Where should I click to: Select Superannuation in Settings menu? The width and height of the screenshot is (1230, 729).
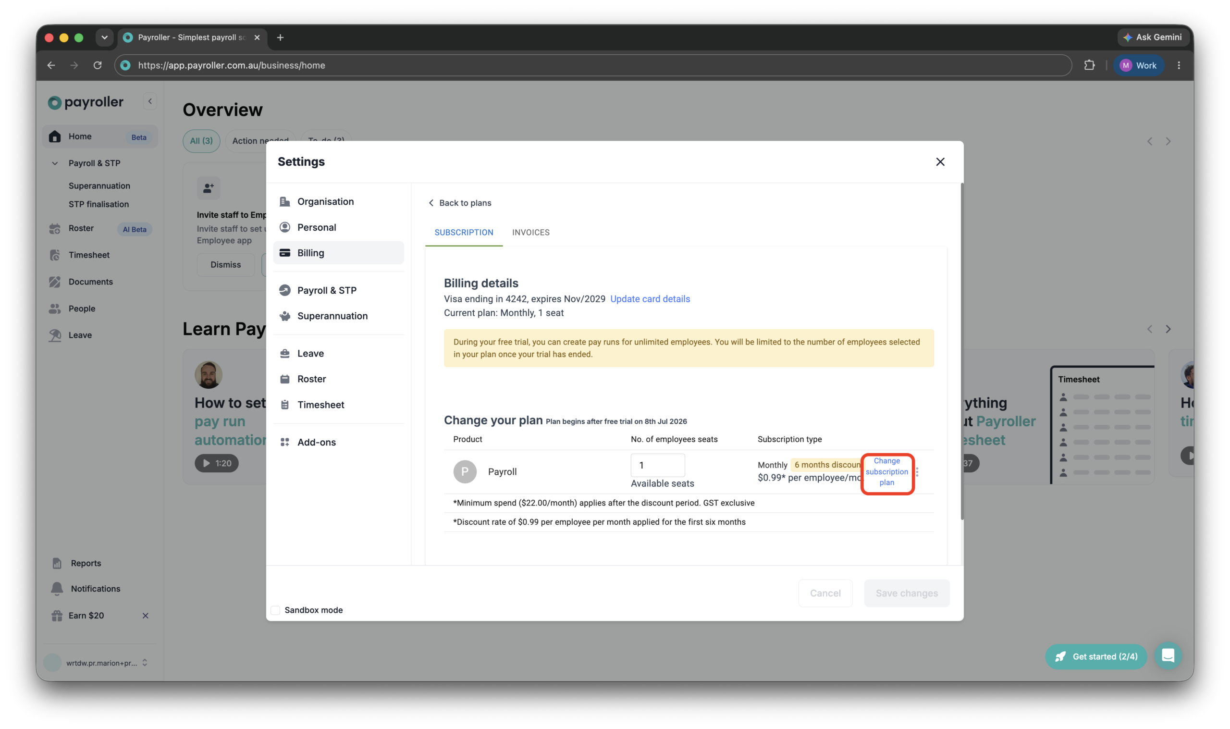click(338, 316)
